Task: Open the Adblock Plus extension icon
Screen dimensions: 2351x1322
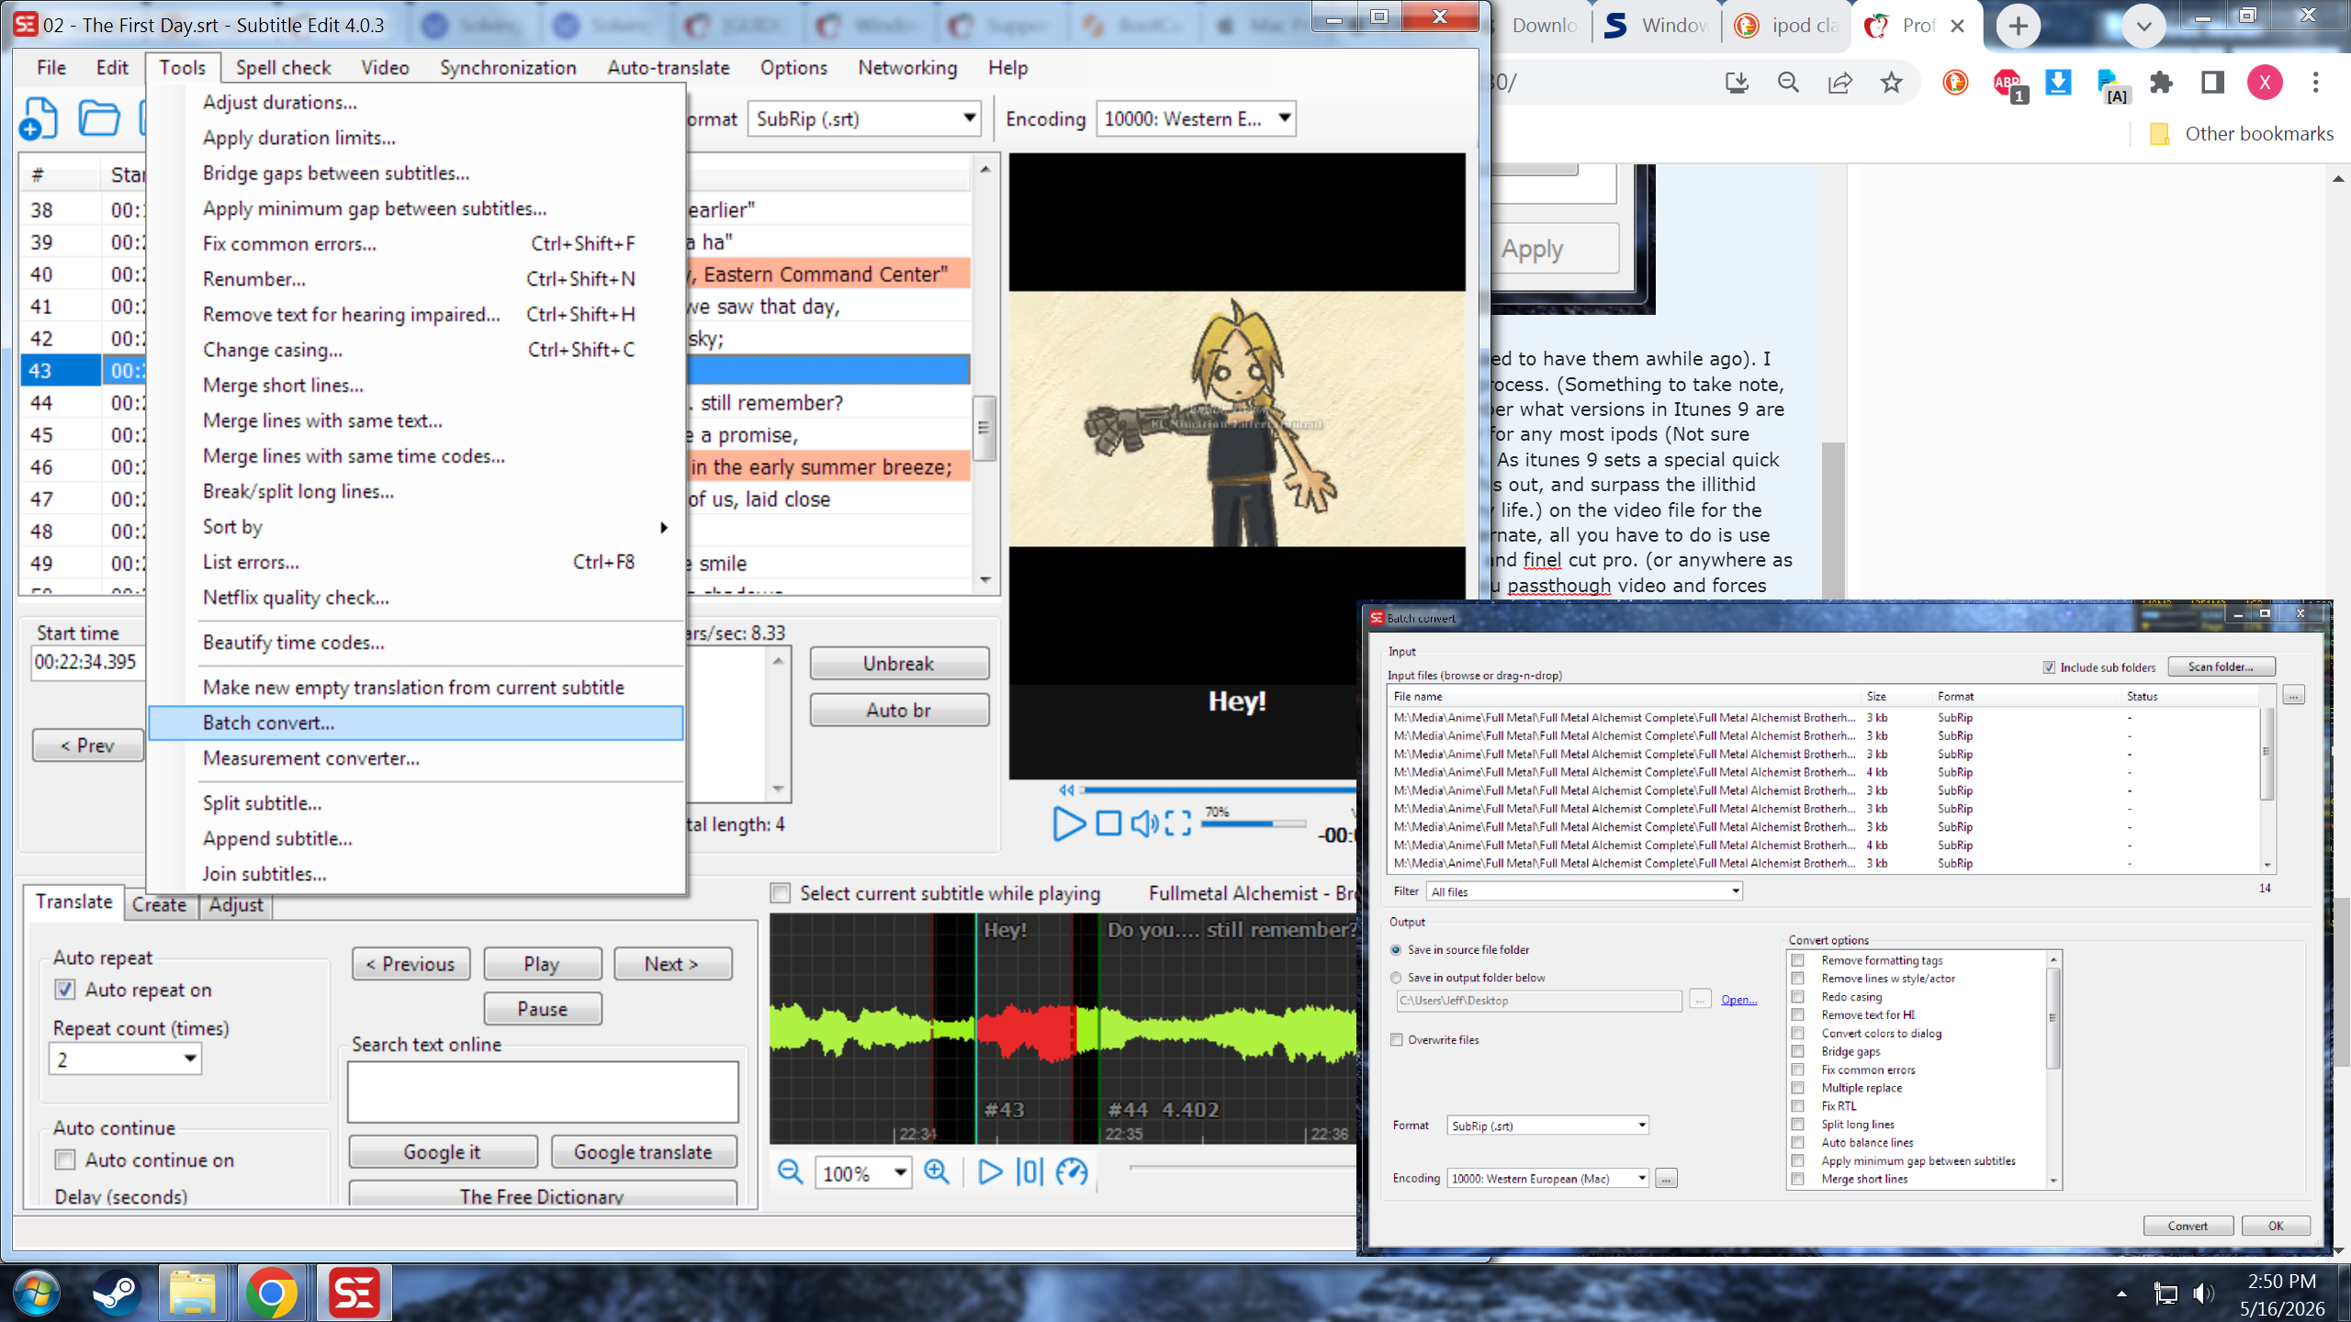Action: tap(2008, 84)
